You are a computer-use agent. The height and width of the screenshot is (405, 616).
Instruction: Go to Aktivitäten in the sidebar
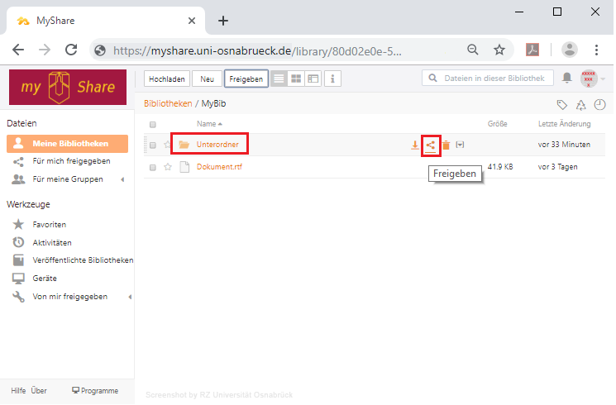coord(51,242)
